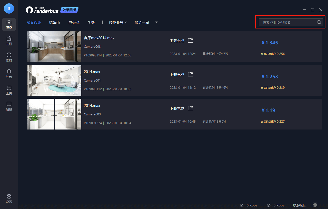
Task: Click 累计耗时13分5秒 duration text
Action: pyautogui.click(x=214, y=122)
